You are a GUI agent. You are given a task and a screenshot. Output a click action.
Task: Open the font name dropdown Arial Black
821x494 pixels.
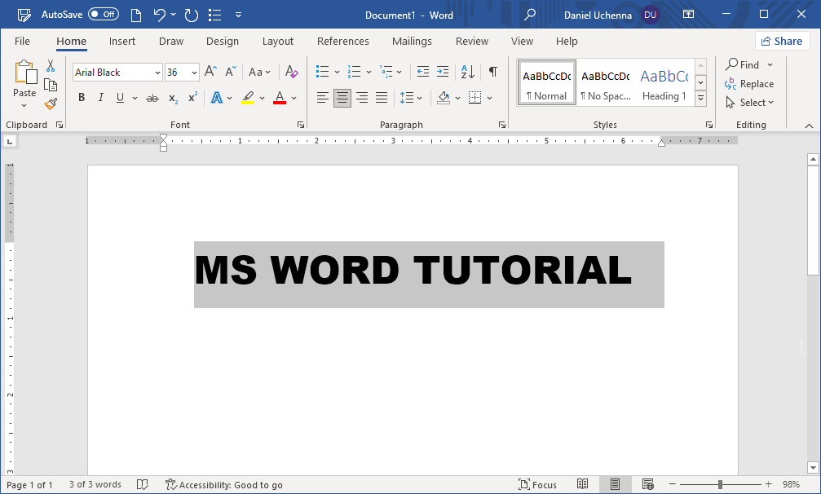[157, 73]
